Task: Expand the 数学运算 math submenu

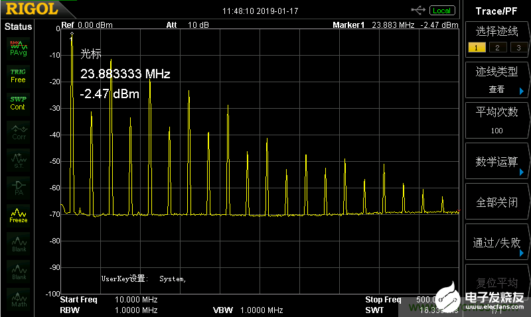Action: [x=496, y=162]
